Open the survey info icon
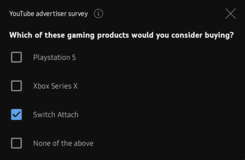Viewport: 245px width, 160px height. (x=98, y=14)
